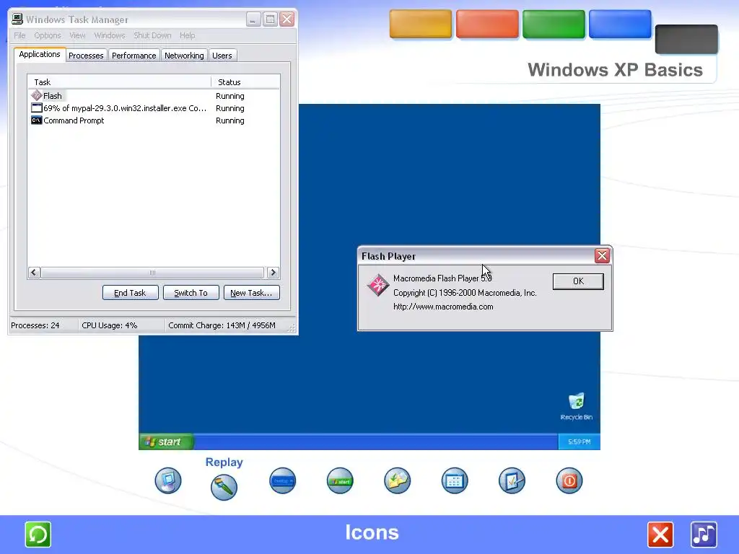This screenshot has width=739, height=554.
Task: Click the End Task button
Action: click(130, 293)
